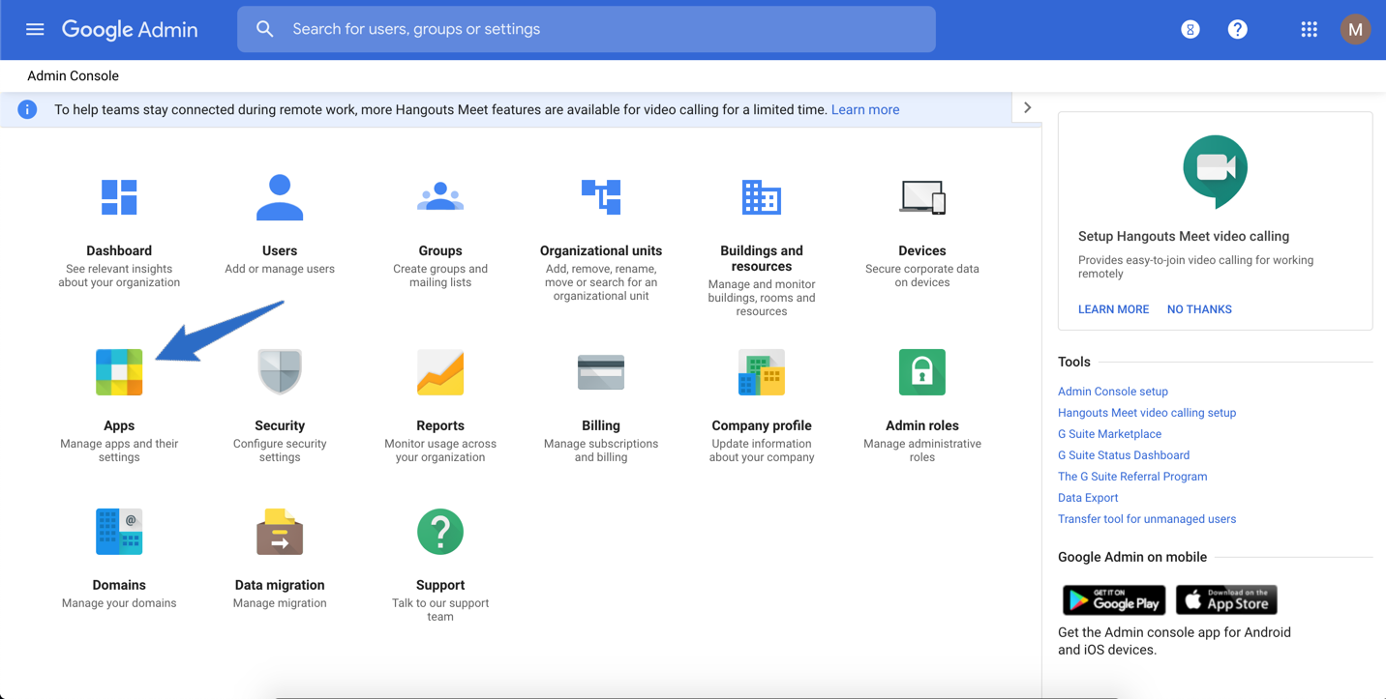
Task: Collapse the side panel with chevron arrow
Action: (x=1028, y=108)
